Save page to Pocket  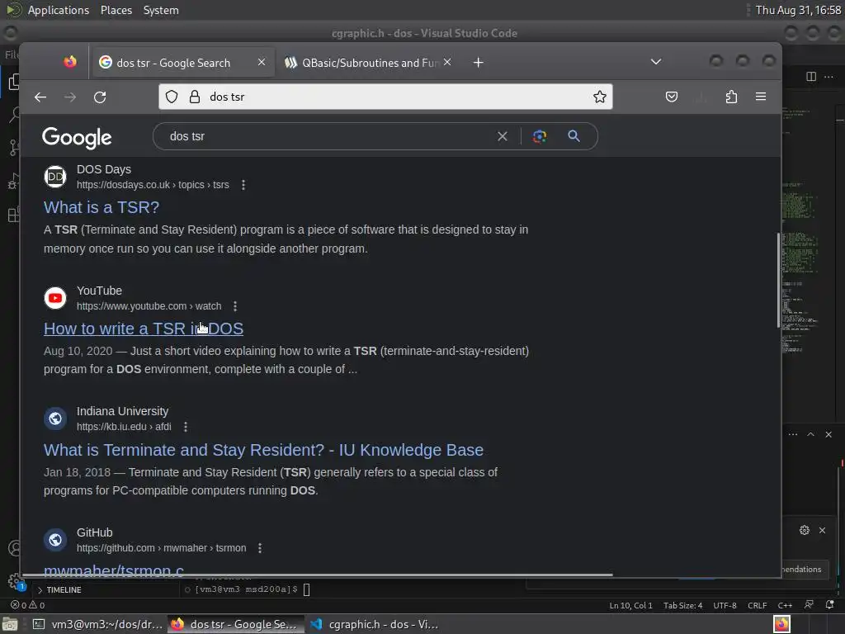671,97
